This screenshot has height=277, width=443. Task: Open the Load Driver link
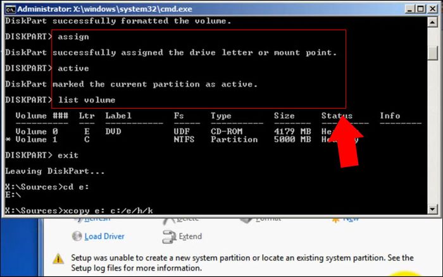pos(106,237)
